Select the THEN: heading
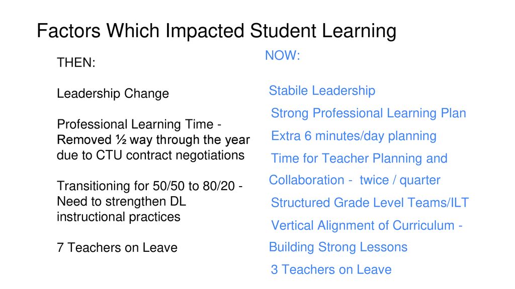Screen dimensions: 515x289 coord(76,62)
